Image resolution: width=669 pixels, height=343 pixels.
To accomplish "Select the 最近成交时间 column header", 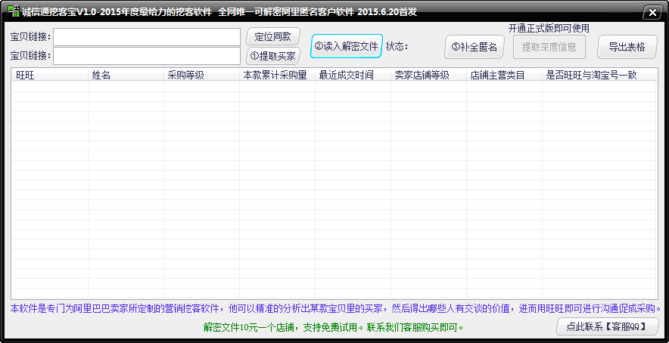I will [353, 75].
